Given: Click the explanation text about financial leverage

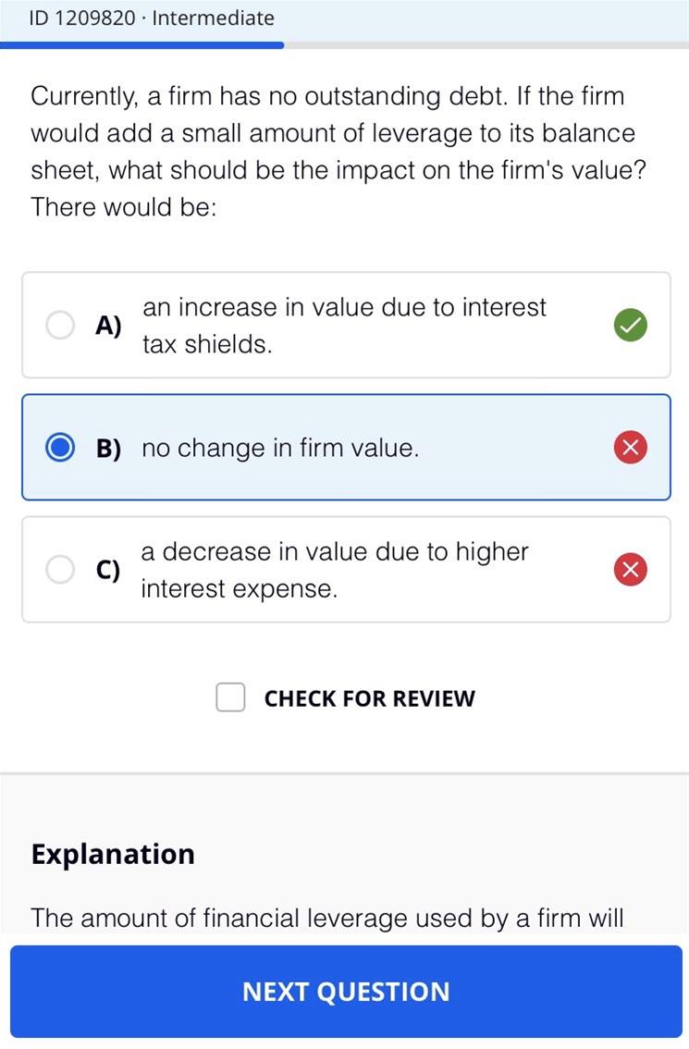Looking at the screenshot, I should [x=327, y=918].
